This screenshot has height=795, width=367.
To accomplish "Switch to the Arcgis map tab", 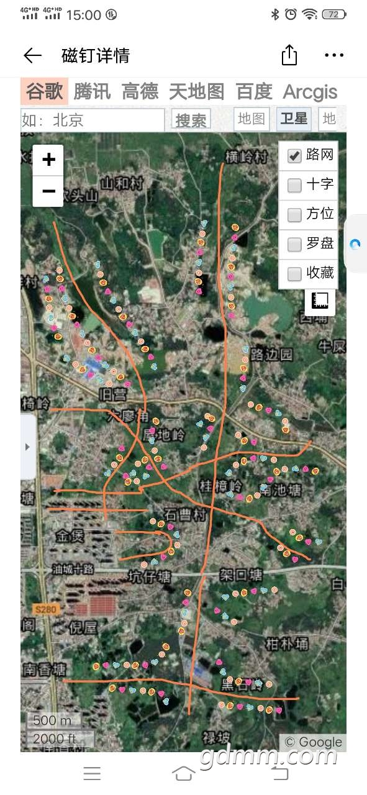I will [310, 92].
